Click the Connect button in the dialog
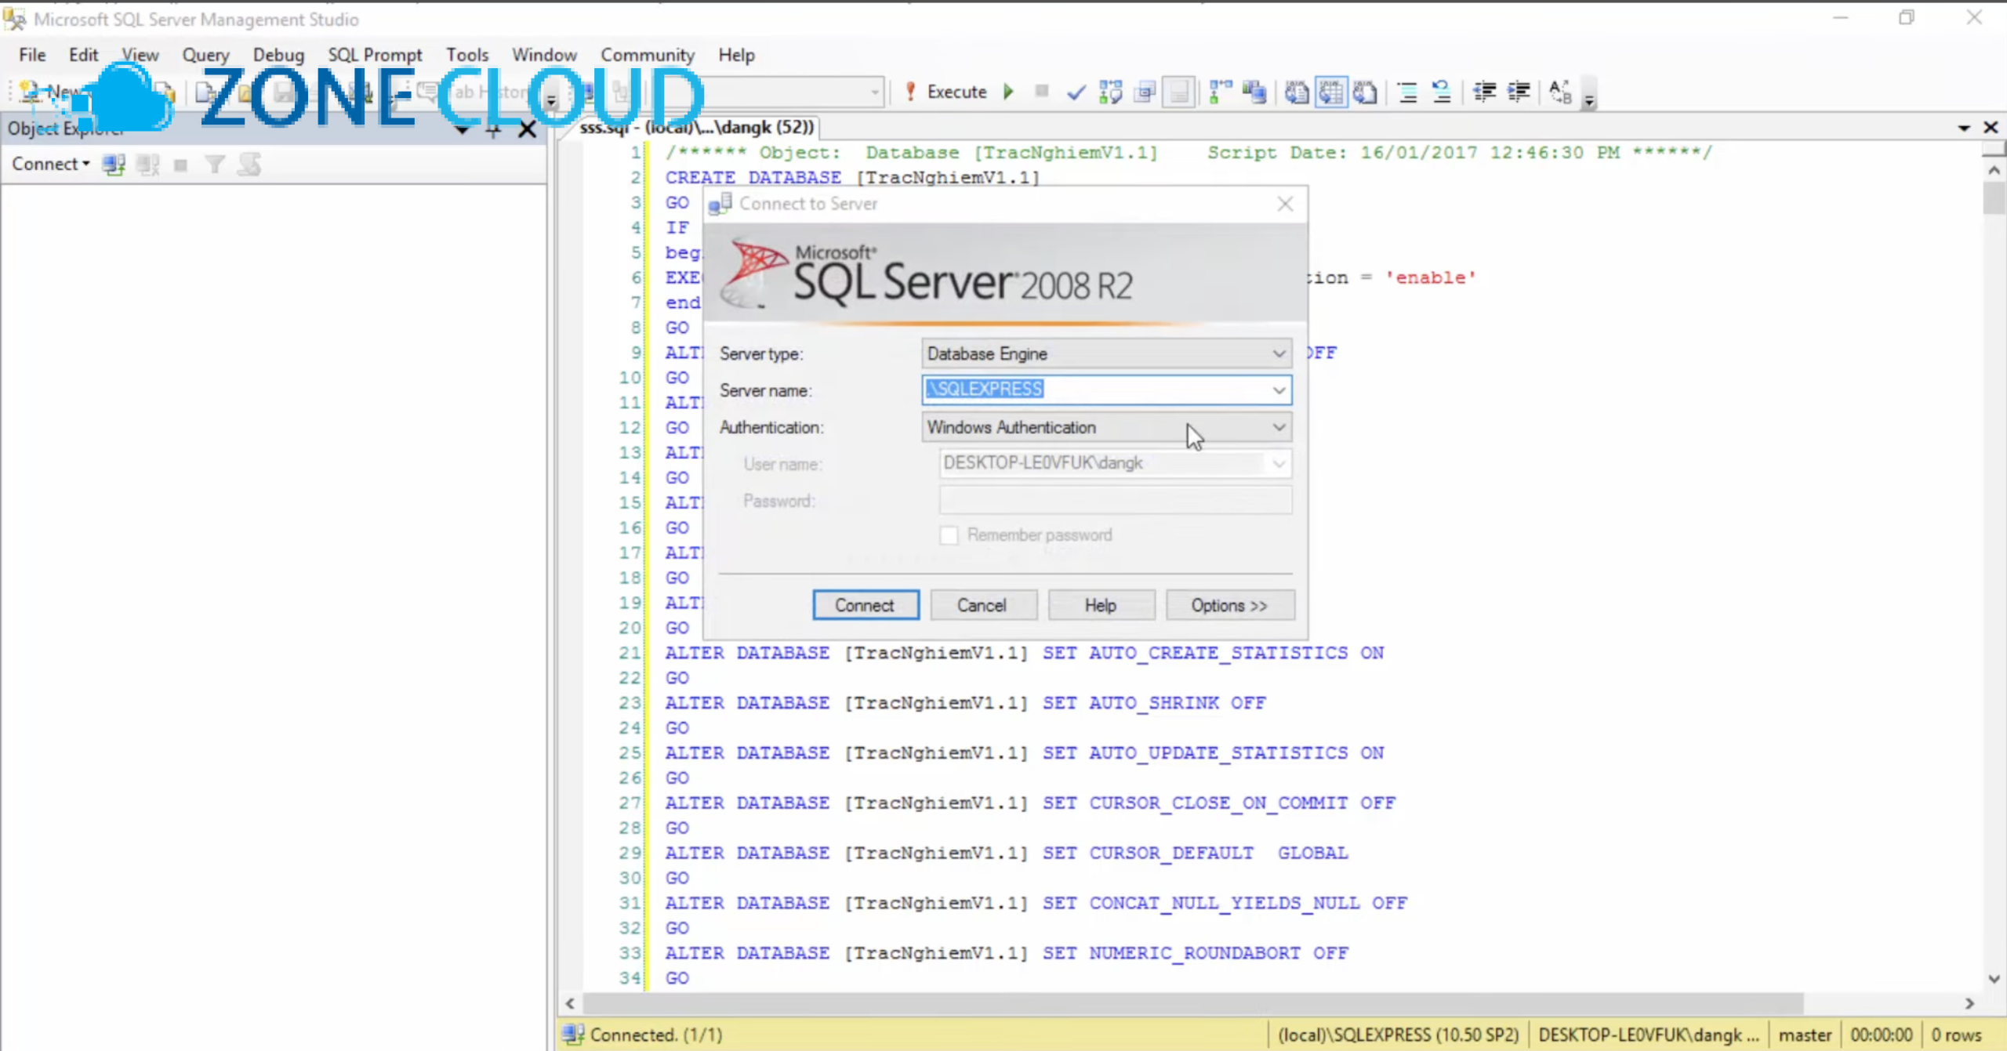The width and height of the screenshot is (2007, 1051). click(865, 605)
